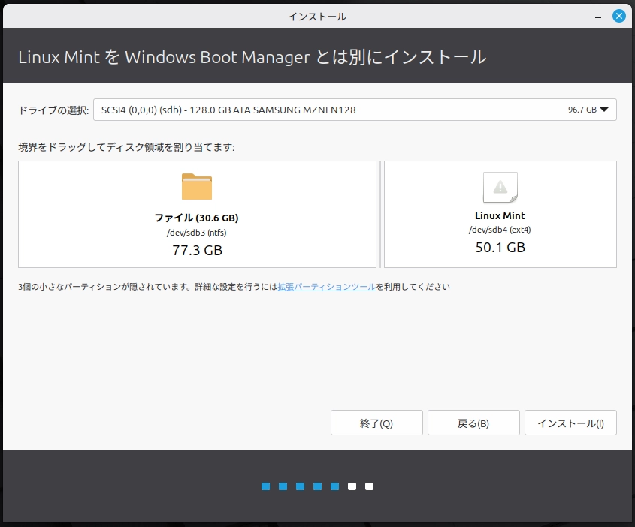
Task: Click the fifth blue progress dot
Action: [334, 486]
